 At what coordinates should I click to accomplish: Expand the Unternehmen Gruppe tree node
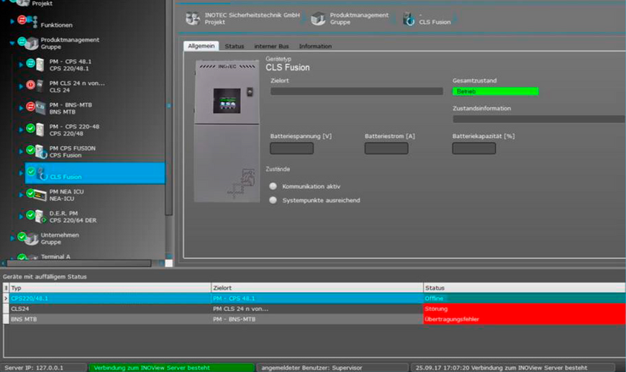(12, 238)
